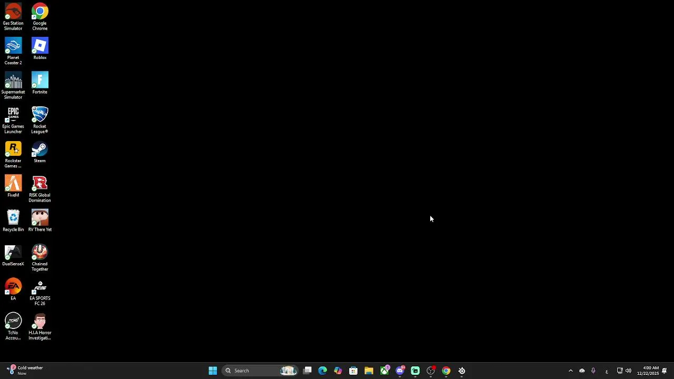Select the EA SPORTS FC 26 desktop icon

pos(39,292)
